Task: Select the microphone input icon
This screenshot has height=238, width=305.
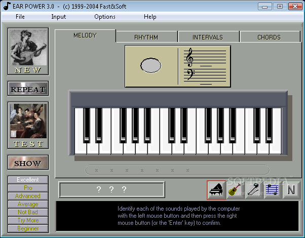Action: 254,190
